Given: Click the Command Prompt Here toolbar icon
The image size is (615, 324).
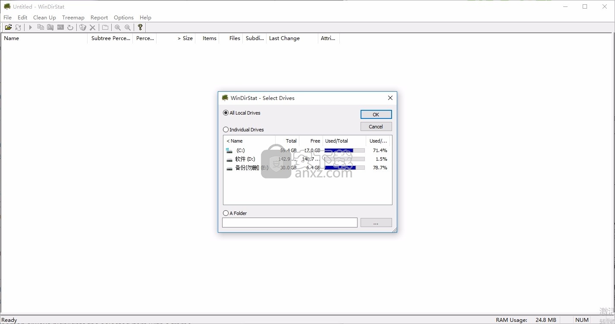Looking at the screenshot, I should [60, 27].
